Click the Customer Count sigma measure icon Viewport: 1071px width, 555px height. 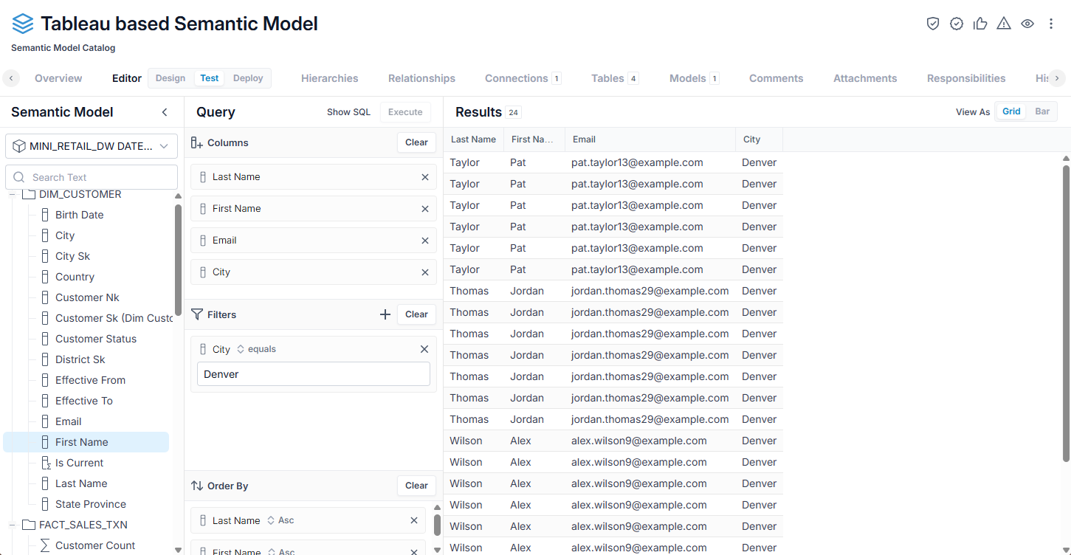45,545
